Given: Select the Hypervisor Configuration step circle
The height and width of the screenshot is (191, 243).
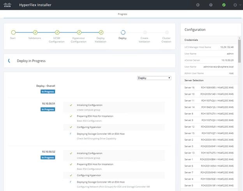Looking at the screenshot, I should point(79,32).
